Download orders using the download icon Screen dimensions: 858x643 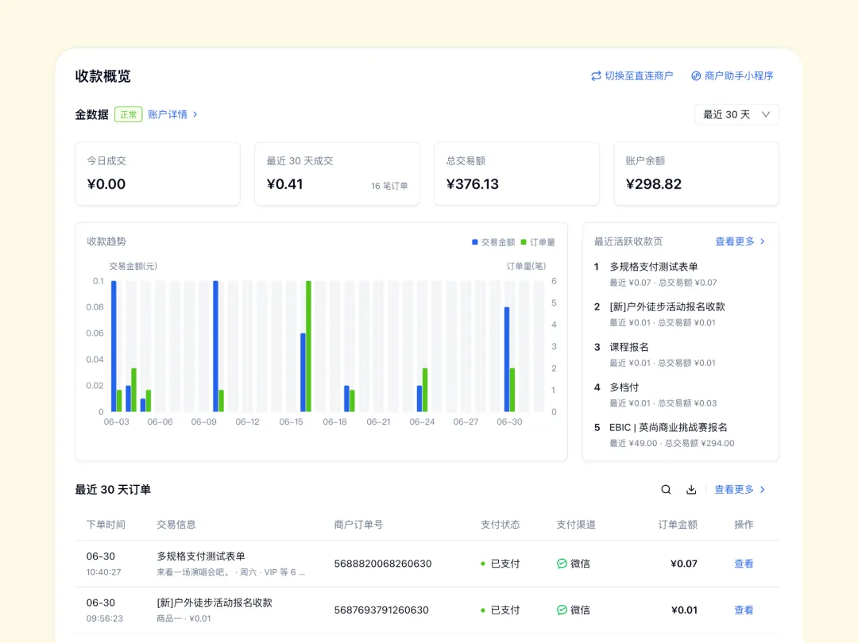[691, 489]
